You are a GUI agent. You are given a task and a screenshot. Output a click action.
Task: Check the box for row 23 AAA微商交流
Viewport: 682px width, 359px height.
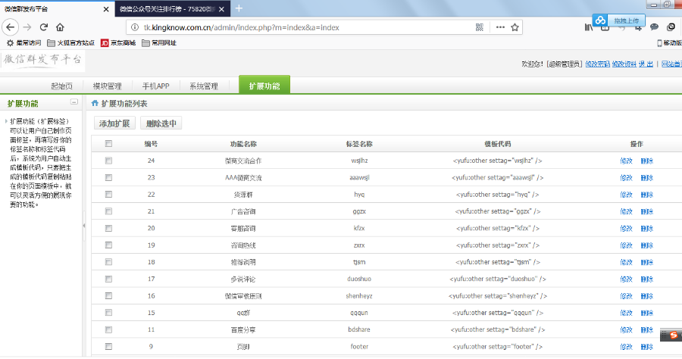(x=108, y=177)
